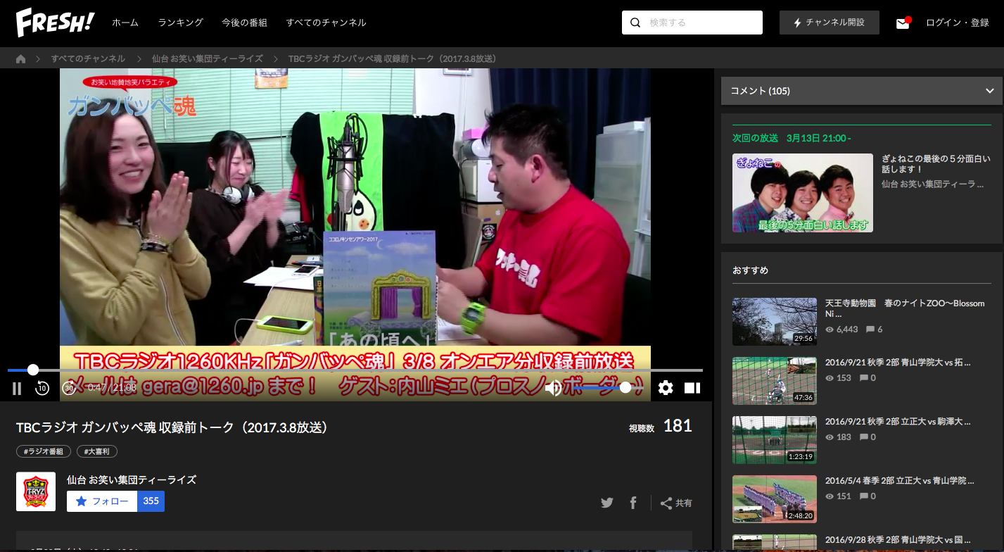Open 天王寺動物園 recommended video thumbnail
This screenshot has height=552, width=1004.
775,321
